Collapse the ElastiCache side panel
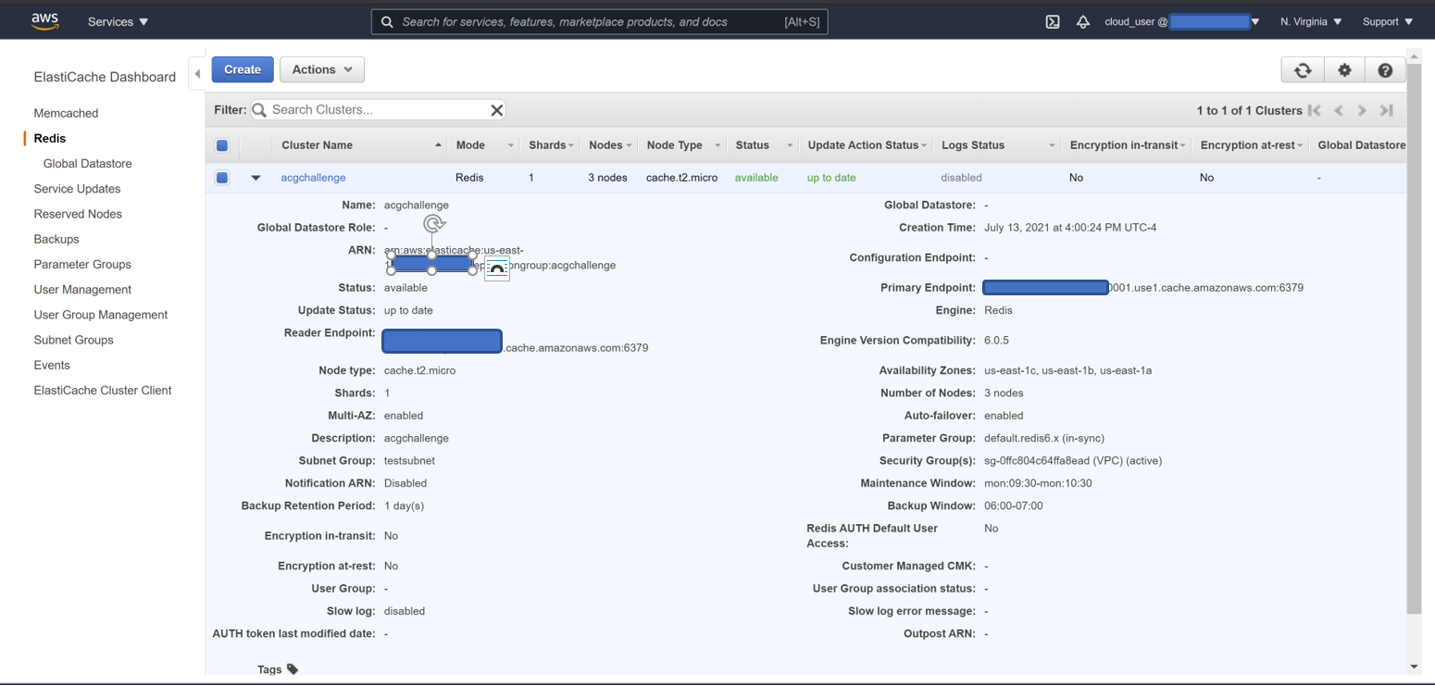The height and width of the screenshot is (686, 1435). [197, 74]
